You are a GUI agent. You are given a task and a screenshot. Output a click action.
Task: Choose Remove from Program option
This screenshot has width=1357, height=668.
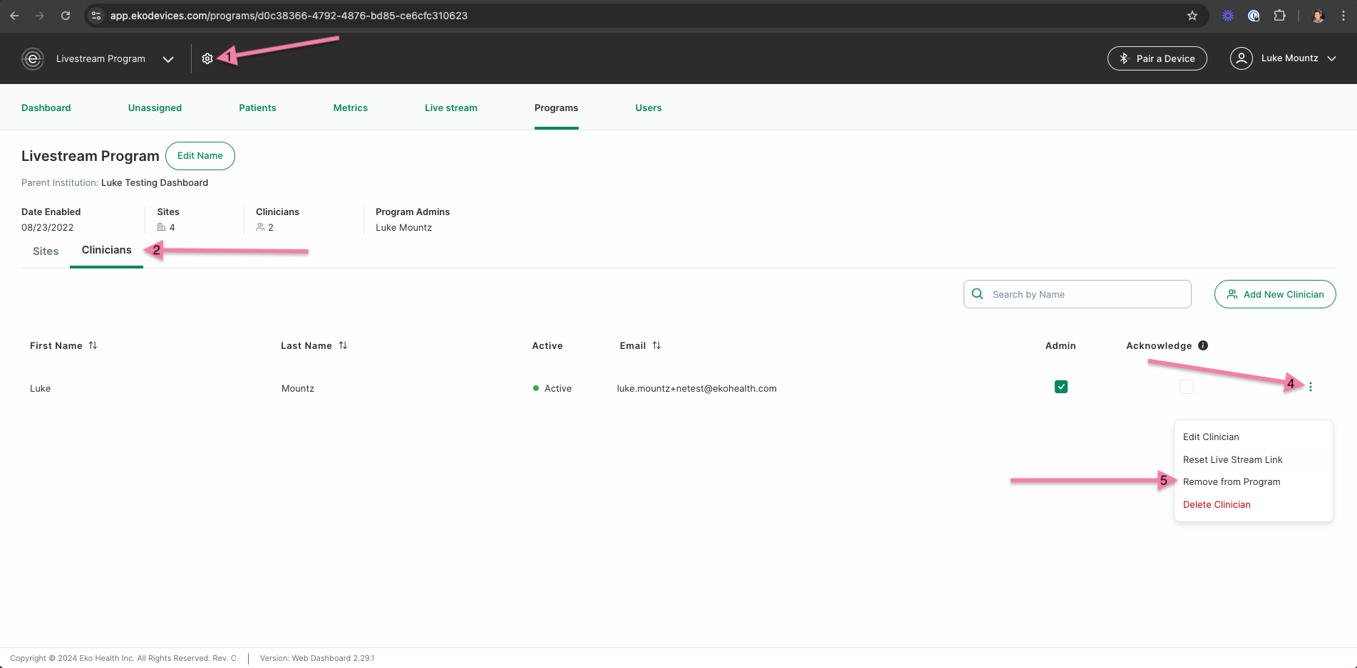1232,481
